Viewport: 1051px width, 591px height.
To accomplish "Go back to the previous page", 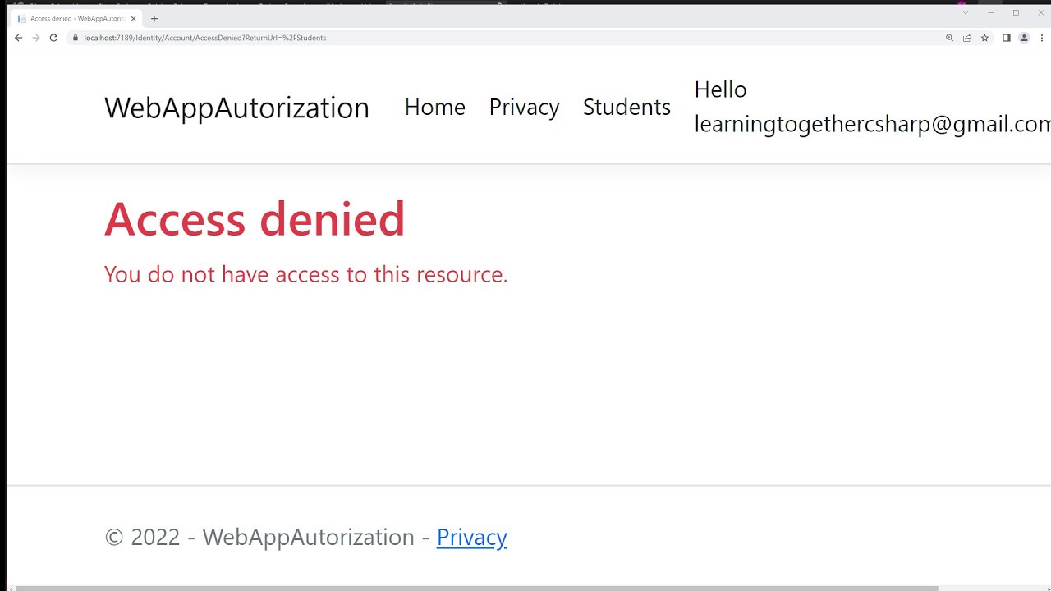I will (18, 38).
